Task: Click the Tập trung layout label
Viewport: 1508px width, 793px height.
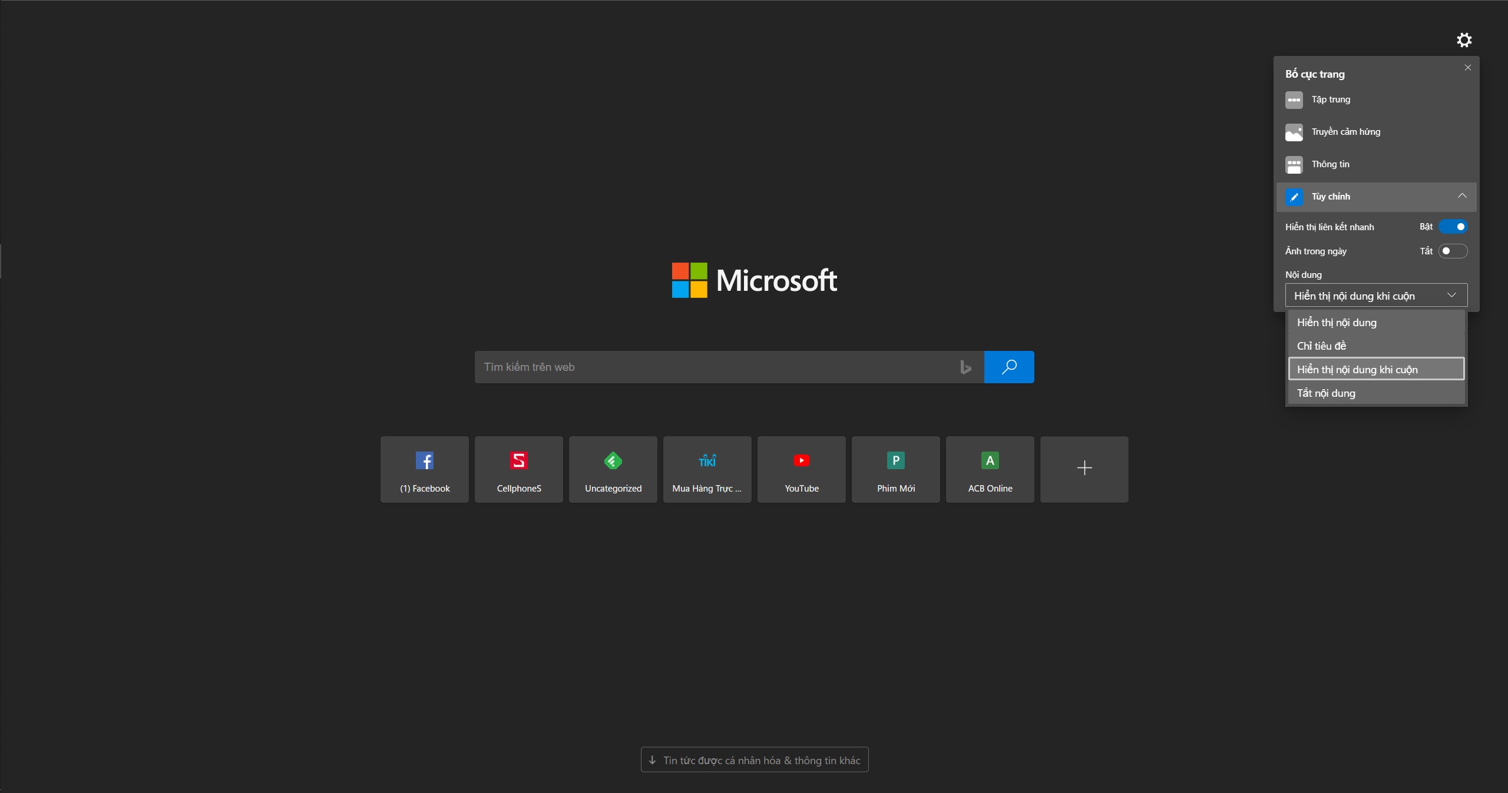Action: [1331, 99]
